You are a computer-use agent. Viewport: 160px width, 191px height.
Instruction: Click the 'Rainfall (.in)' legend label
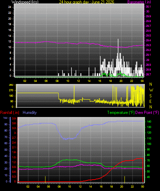pos(10,113)
